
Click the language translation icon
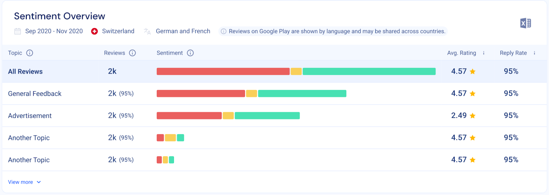pos(147,31)
